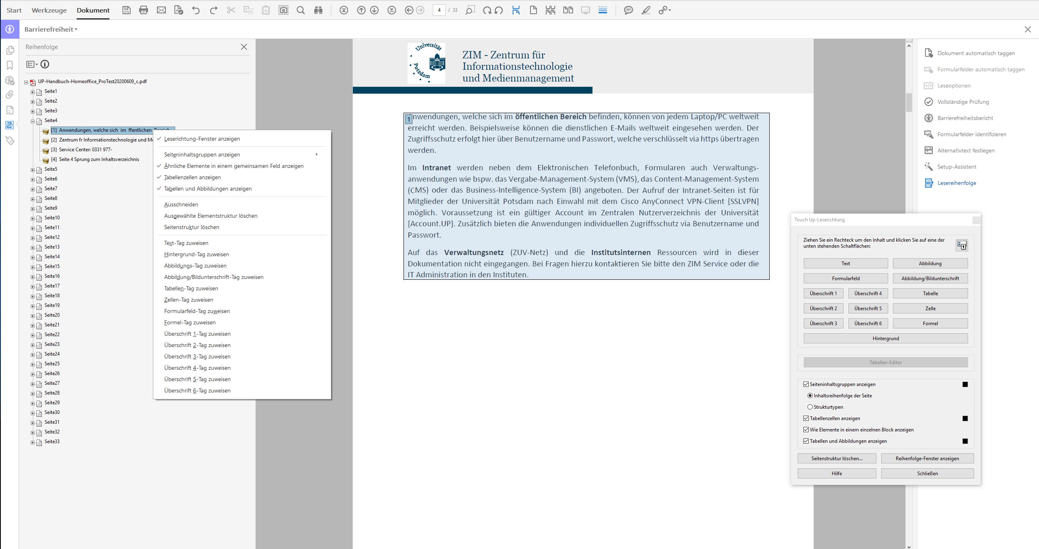Click Vollständige Prüfung in right panel

[963, 102]
